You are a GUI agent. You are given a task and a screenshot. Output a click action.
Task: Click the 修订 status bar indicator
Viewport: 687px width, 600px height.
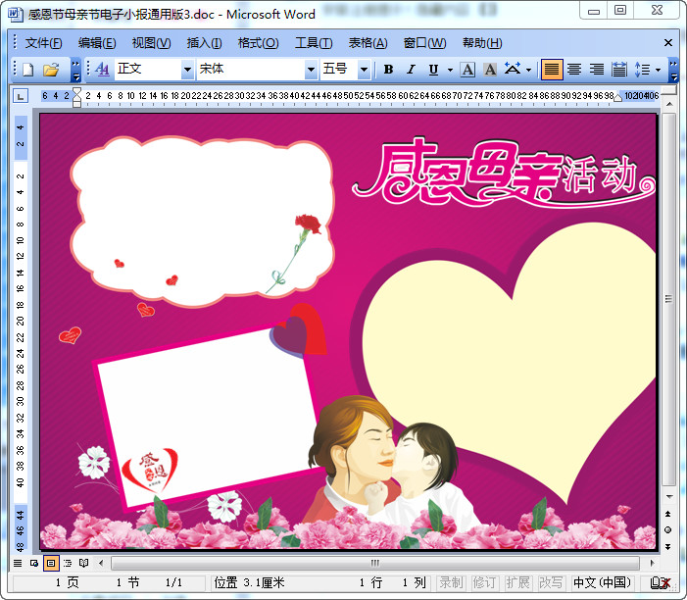(484, 582)
